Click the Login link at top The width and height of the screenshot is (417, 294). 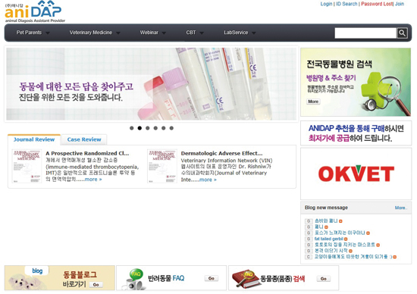326,4
